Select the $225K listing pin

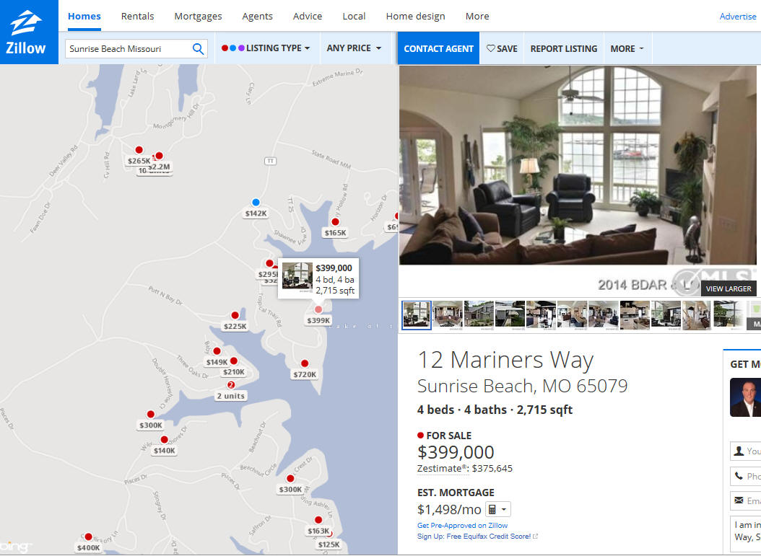tap(235, 315)
